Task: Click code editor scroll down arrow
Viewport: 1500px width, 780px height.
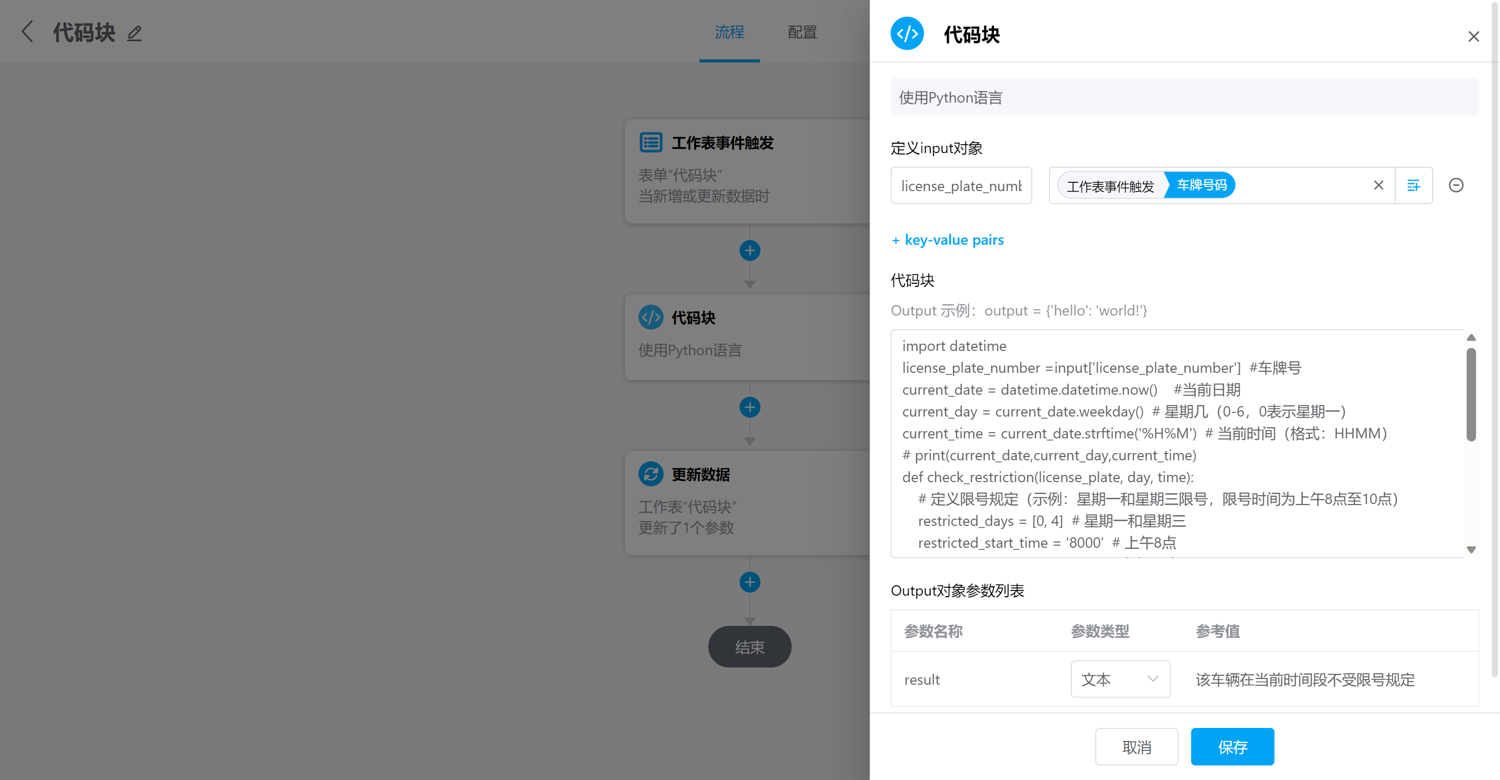Action: 1471,549
